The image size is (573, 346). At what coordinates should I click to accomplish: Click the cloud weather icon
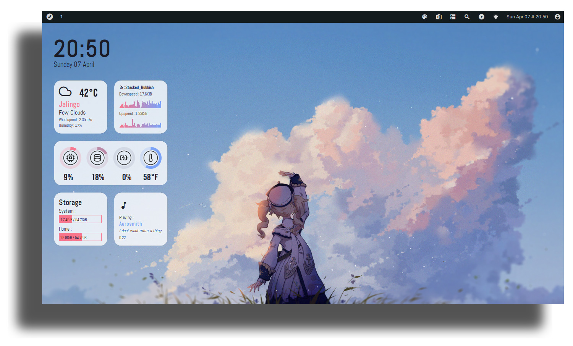[x=65, y=92]
